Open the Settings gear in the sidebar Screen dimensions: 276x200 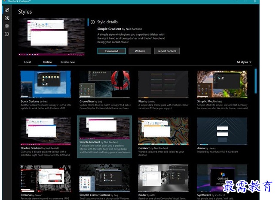click(7, 26)
